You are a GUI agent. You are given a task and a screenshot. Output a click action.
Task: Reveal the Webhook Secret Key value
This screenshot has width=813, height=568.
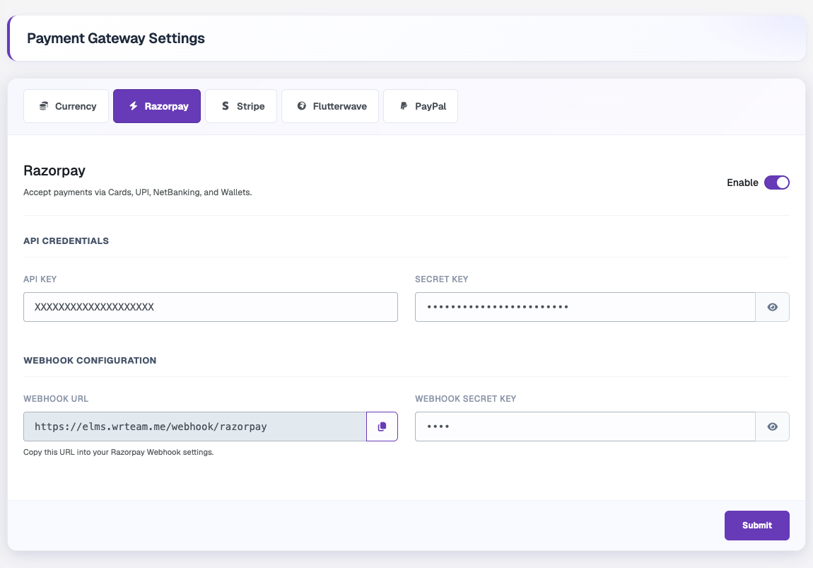[x=773, y=427]
